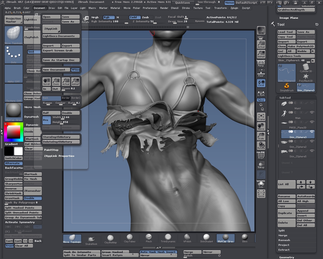Screen dimensions: 323x259
Task: Open the Brush menu
Action: point(17,8)
